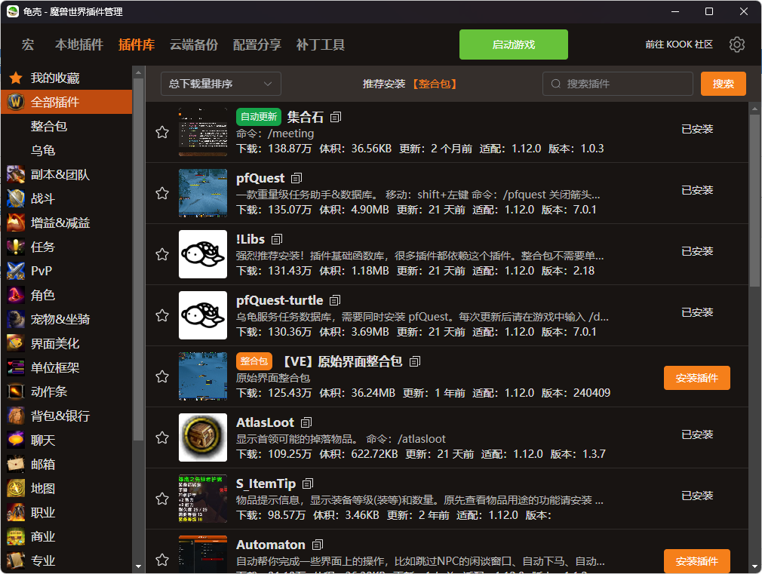Open 我的收藏 favorites category
This screenshot has height=574, width=762.
point(66,78)
